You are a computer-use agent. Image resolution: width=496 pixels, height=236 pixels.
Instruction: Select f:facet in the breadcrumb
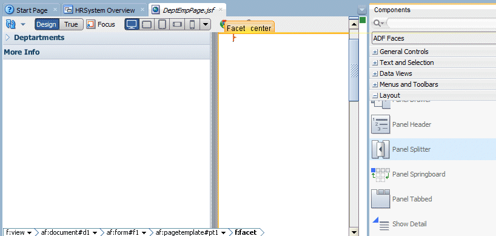(x=246, y=232)
